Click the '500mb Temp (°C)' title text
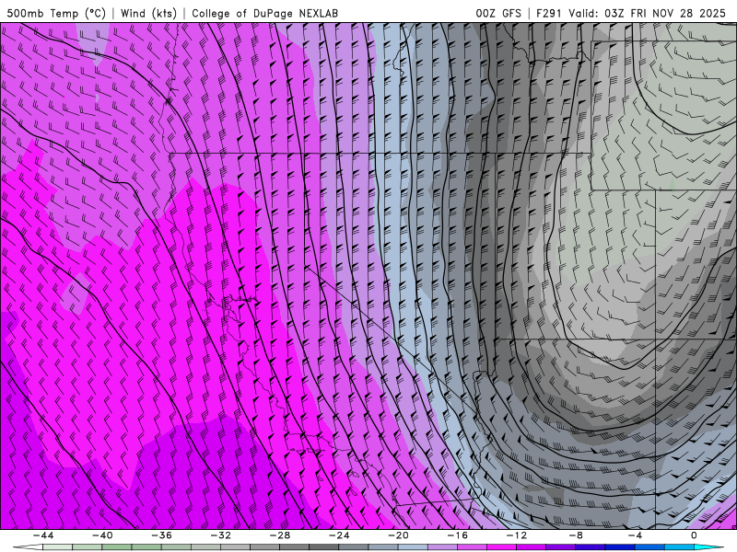737x552 pixels. click(x=56, y=13)
